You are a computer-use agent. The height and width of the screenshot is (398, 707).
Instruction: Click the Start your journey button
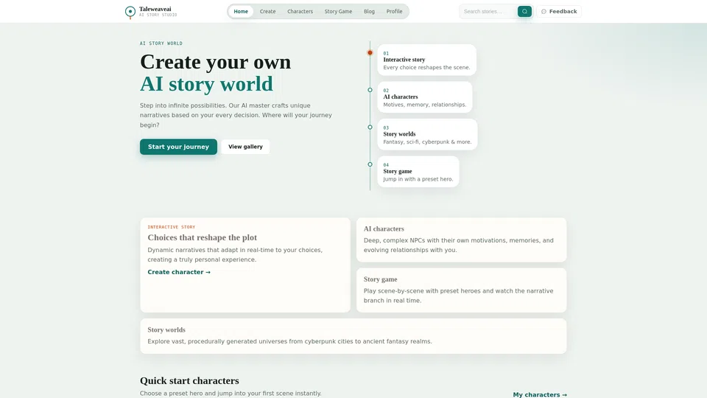point(178,147)
